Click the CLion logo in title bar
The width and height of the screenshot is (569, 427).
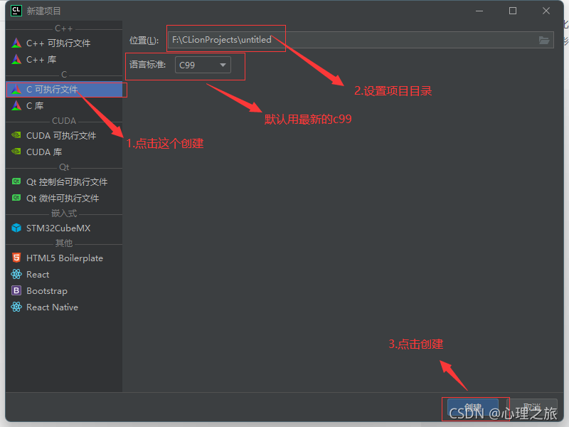click(x=16, y=11)
